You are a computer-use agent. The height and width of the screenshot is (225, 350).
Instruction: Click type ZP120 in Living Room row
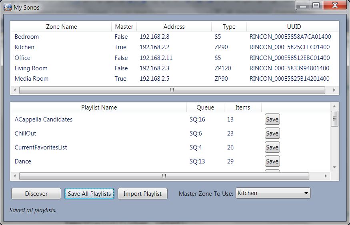[x=223, y=68]
